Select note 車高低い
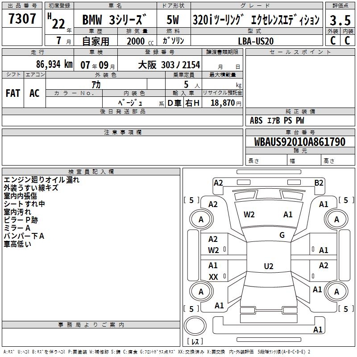This screenshot has height=357, width=357. point(17,244)
